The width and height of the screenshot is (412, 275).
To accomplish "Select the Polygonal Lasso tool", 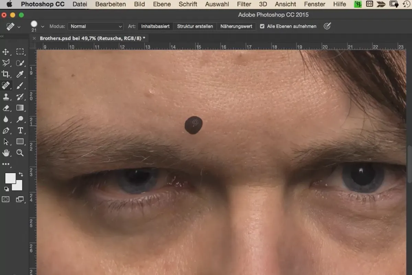I will 6,63.
